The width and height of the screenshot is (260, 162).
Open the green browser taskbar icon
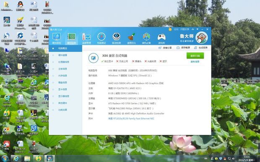pyautogui.click(x=38, y=158)
